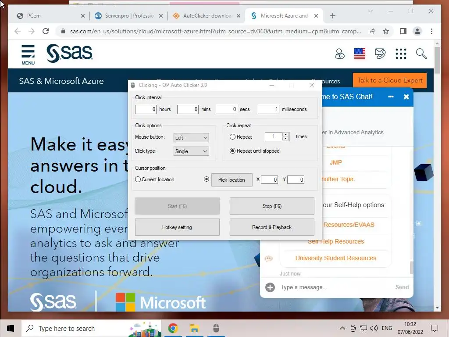Screen dimensions: 449x337
Task: Close the AutoClicker download tab
Action: tap(238, 16)
